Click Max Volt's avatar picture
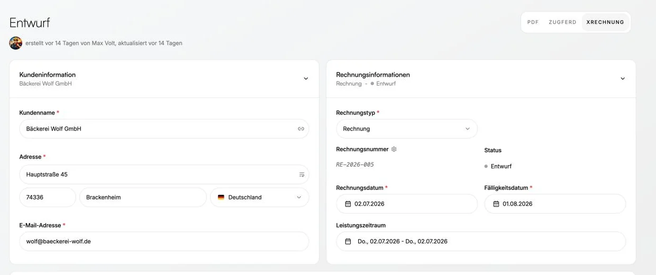Image resolution: width=656 pixels, height=275 pixels. 15,43
